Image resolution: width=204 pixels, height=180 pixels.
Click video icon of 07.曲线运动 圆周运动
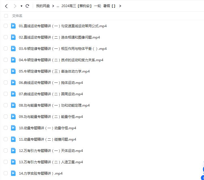13,94
